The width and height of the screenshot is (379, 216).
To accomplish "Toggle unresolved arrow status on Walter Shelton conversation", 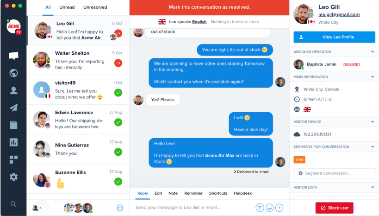I will 118,63.
